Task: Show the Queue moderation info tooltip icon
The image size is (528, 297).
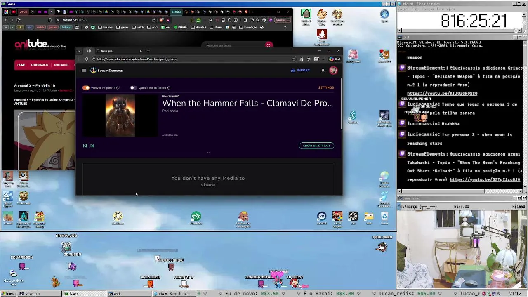Action: click(169, 88)
